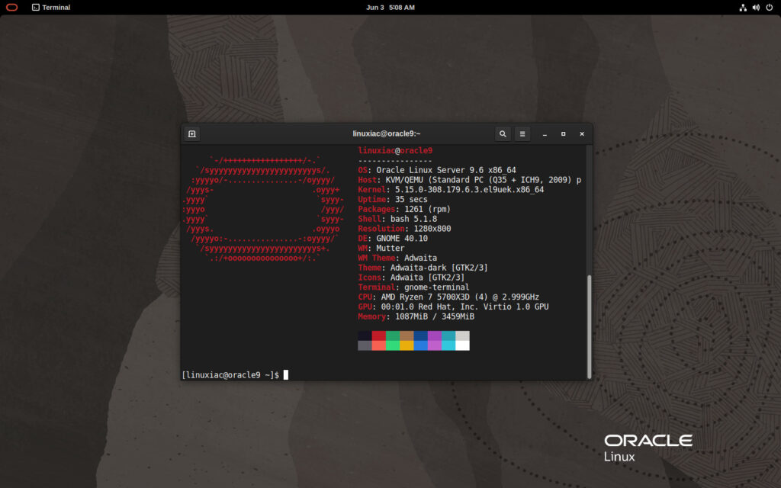Open the Activities corner icon
This screenshot has height=488, width=781.
[x=11, y=7]
